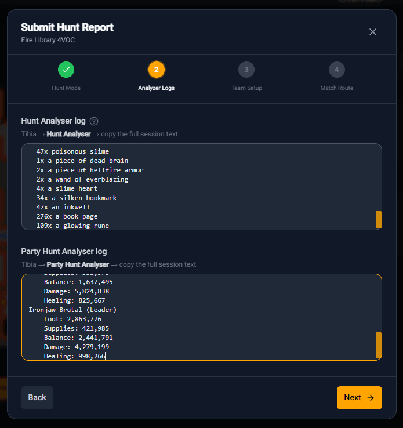The image size is (403, 428).
Task: Click the "Ironjaw Brutal (Leader)" line
Action: click(72, 310)
